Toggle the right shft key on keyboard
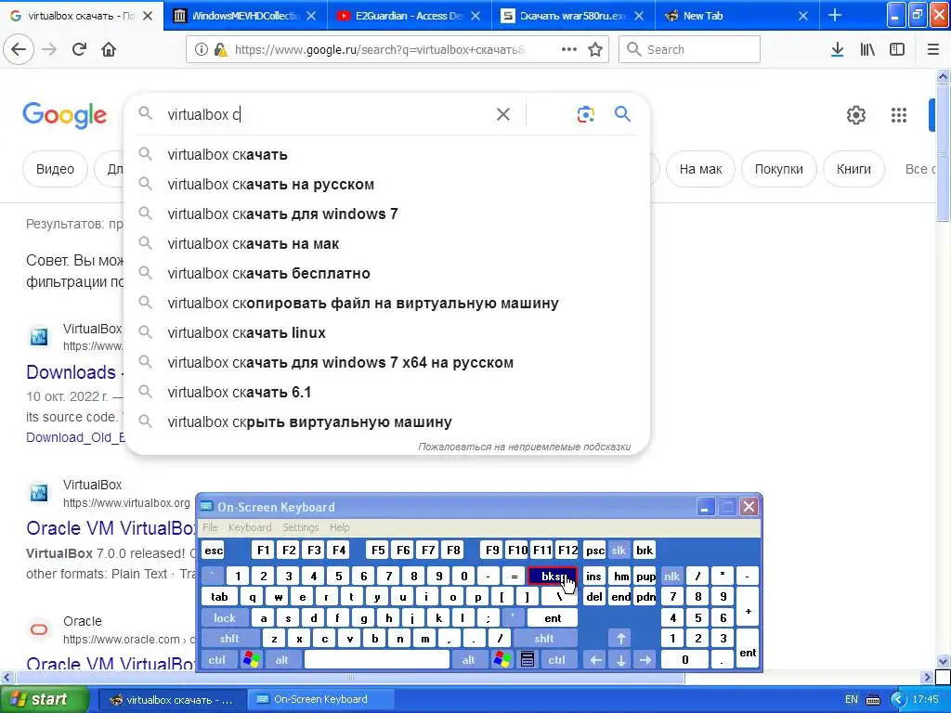951x713 pixels. [544, 639]
